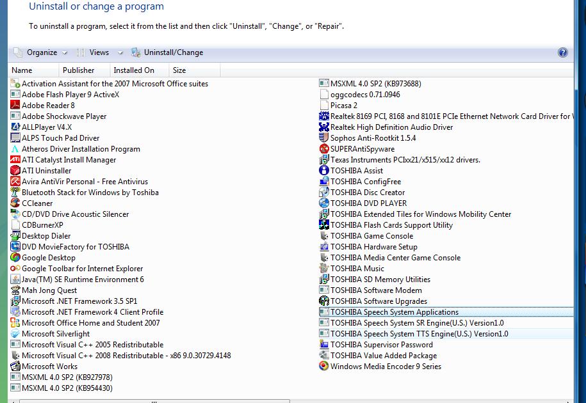
Task: Click the Avira AntiVir Personal icon
Action: click(x=15, y=181)
